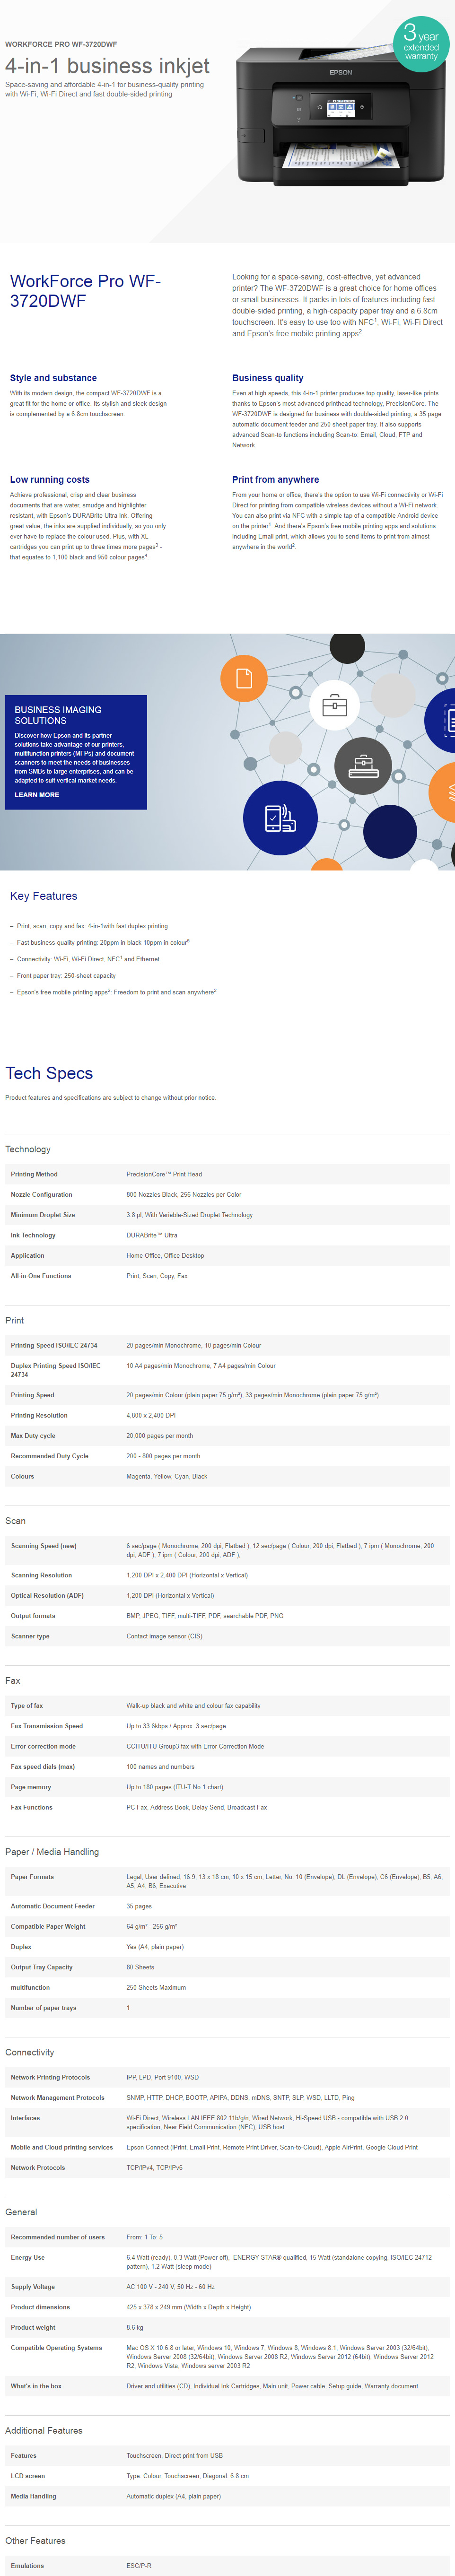Click the Paper / Media Handling section title
455x2576 pixels.
52,1852
